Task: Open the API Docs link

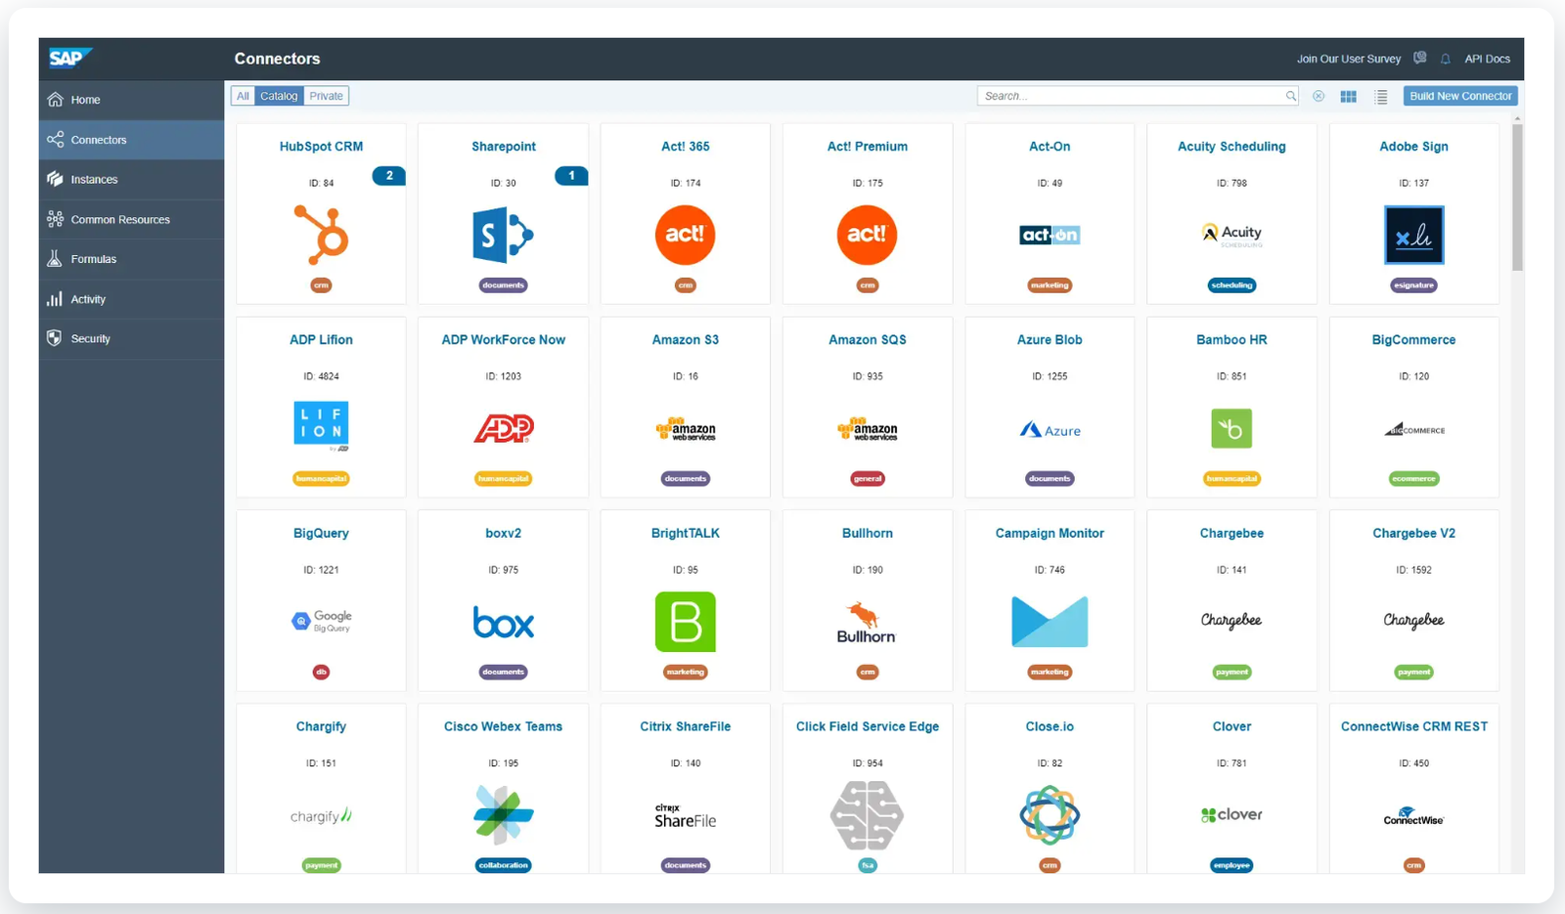Action: [x=1487, y=59]
